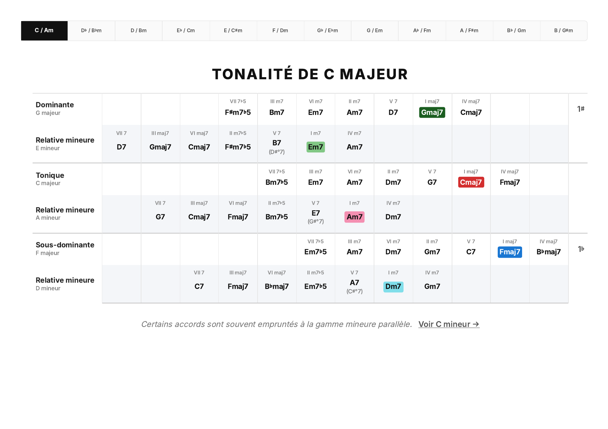Viewport: 608px width, 429px height.
Task: Open the F / Dm key tab
Action: [x=280, y=30]
